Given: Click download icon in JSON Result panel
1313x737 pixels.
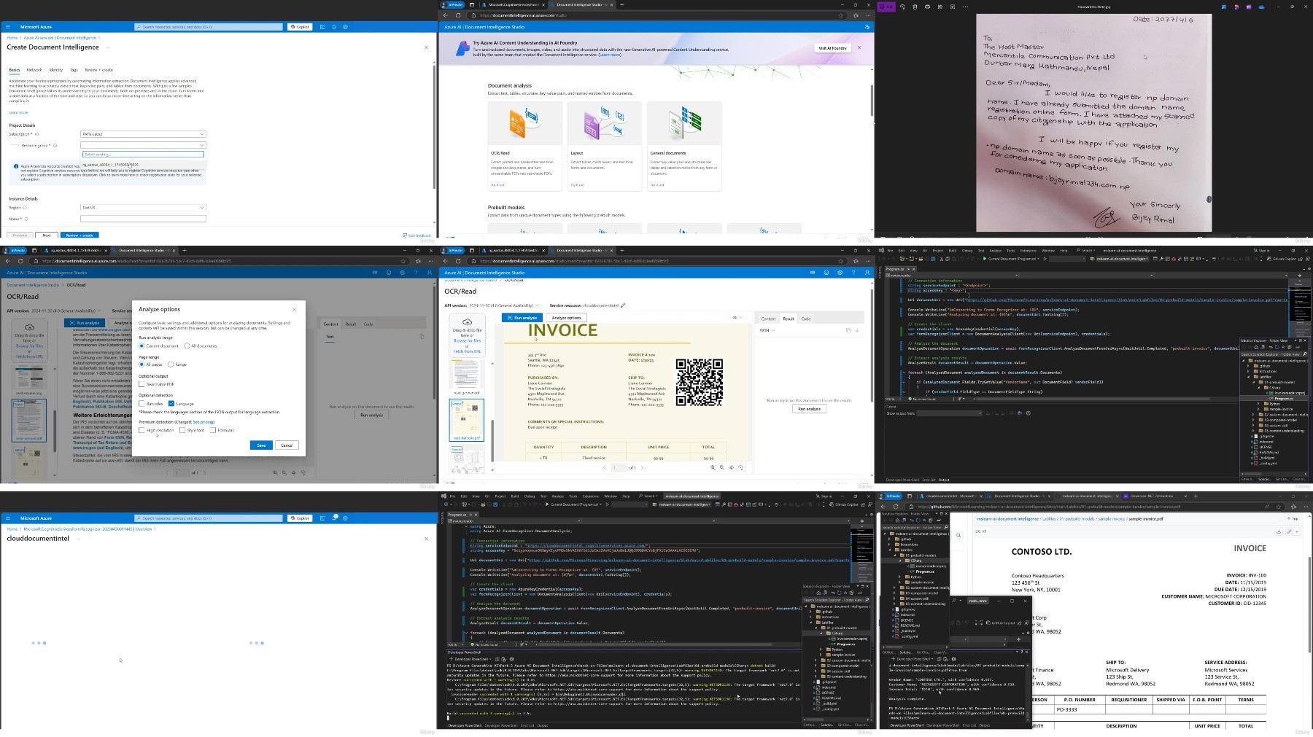Looking at the screenshot, I should click(857, 330).
